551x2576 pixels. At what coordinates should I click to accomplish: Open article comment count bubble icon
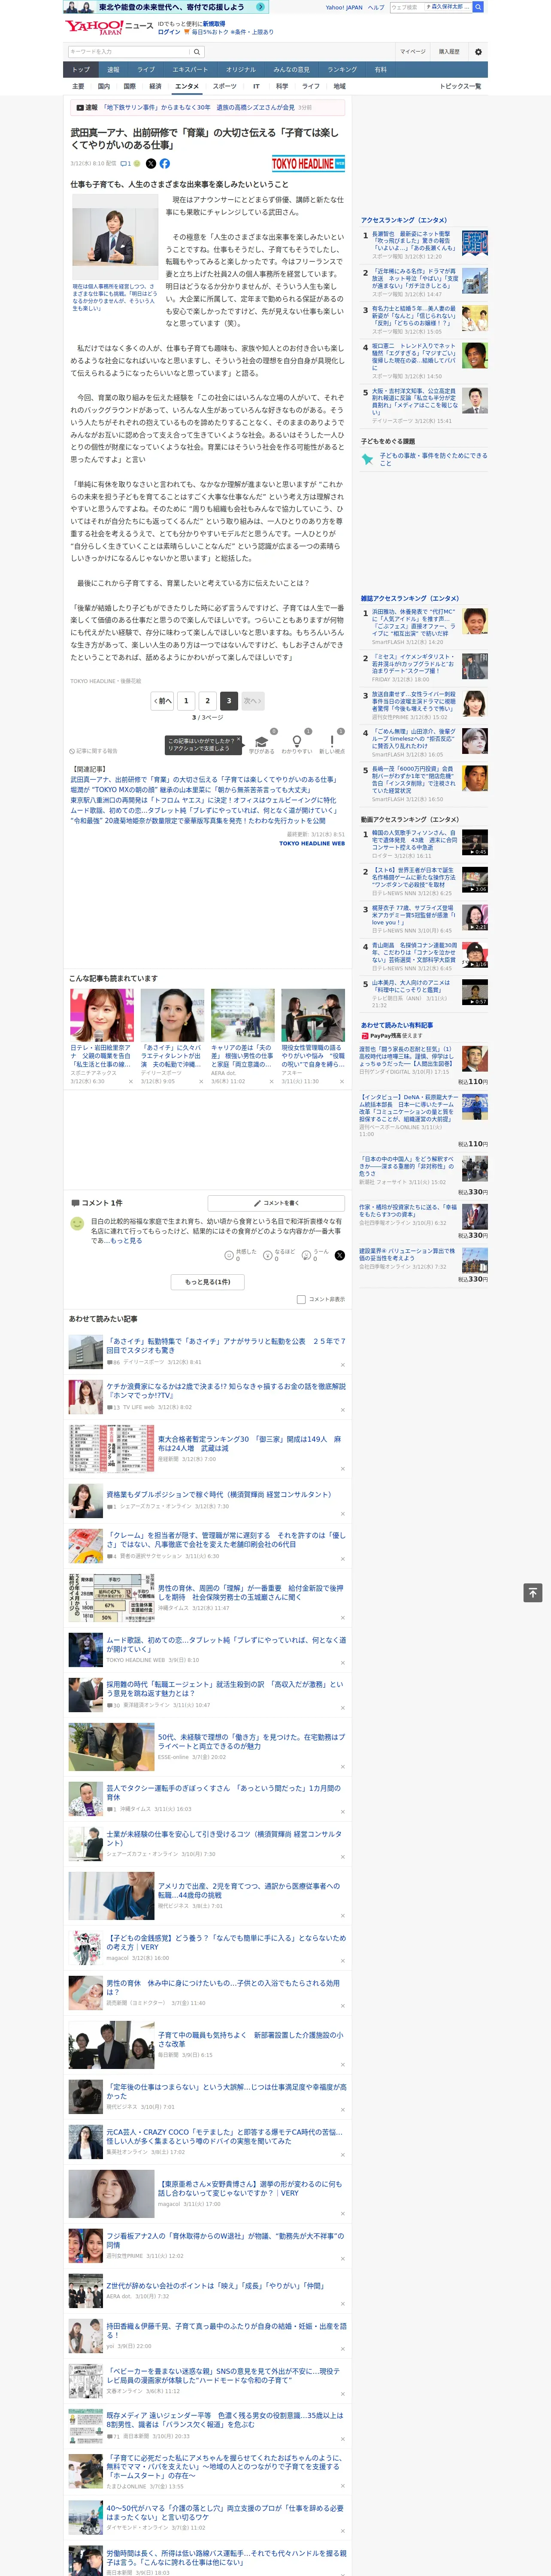point(125,163)
